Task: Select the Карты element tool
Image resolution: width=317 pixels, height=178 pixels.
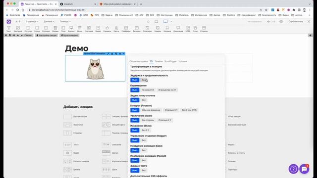Action: pos(116,29)
